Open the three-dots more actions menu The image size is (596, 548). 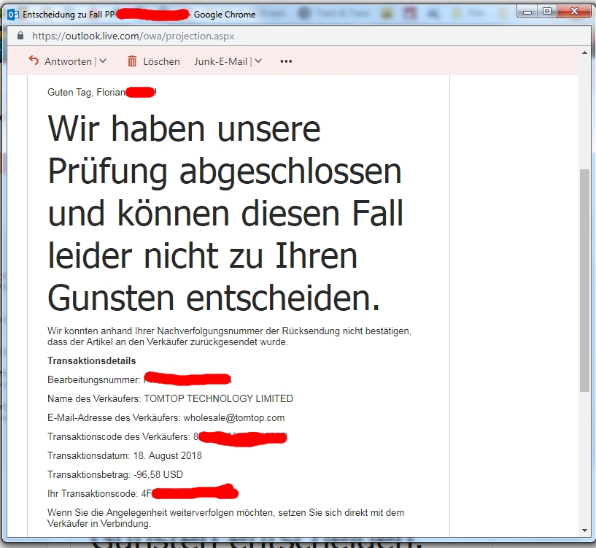(286, 61)
